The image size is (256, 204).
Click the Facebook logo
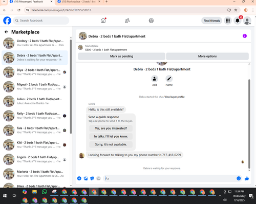click(7, 21)
